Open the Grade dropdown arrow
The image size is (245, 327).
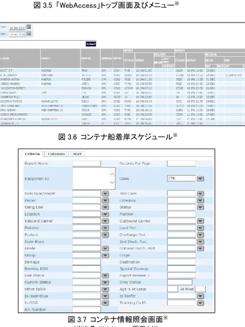click(106, 249)
